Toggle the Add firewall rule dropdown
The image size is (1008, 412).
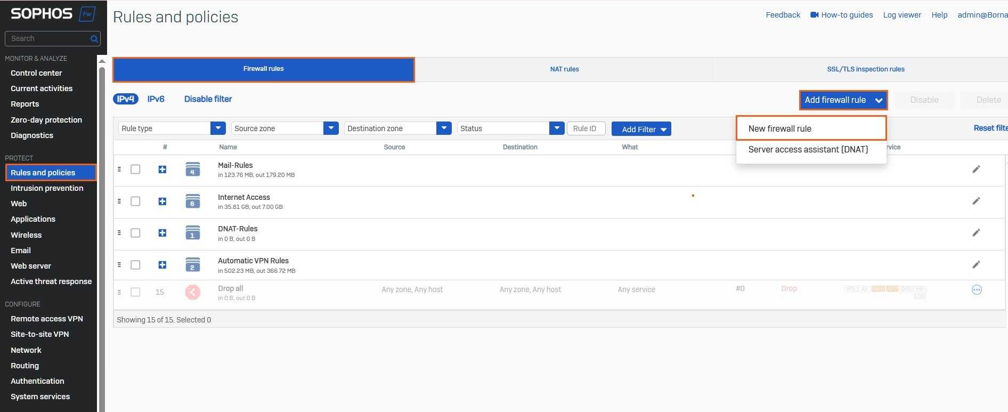(x=843, y=100)
